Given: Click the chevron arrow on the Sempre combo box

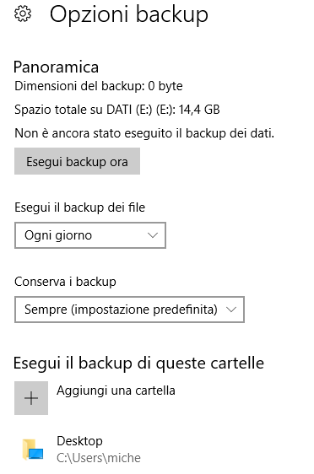Looking at the screenshot, I should [x=231, y=310].
